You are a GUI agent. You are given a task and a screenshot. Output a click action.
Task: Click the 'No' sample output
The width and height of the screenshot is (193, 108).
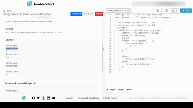[x=7, y=74]
